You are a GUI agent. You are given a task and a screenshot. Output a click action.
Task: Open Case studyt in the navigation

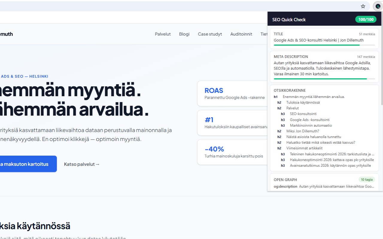210,34
